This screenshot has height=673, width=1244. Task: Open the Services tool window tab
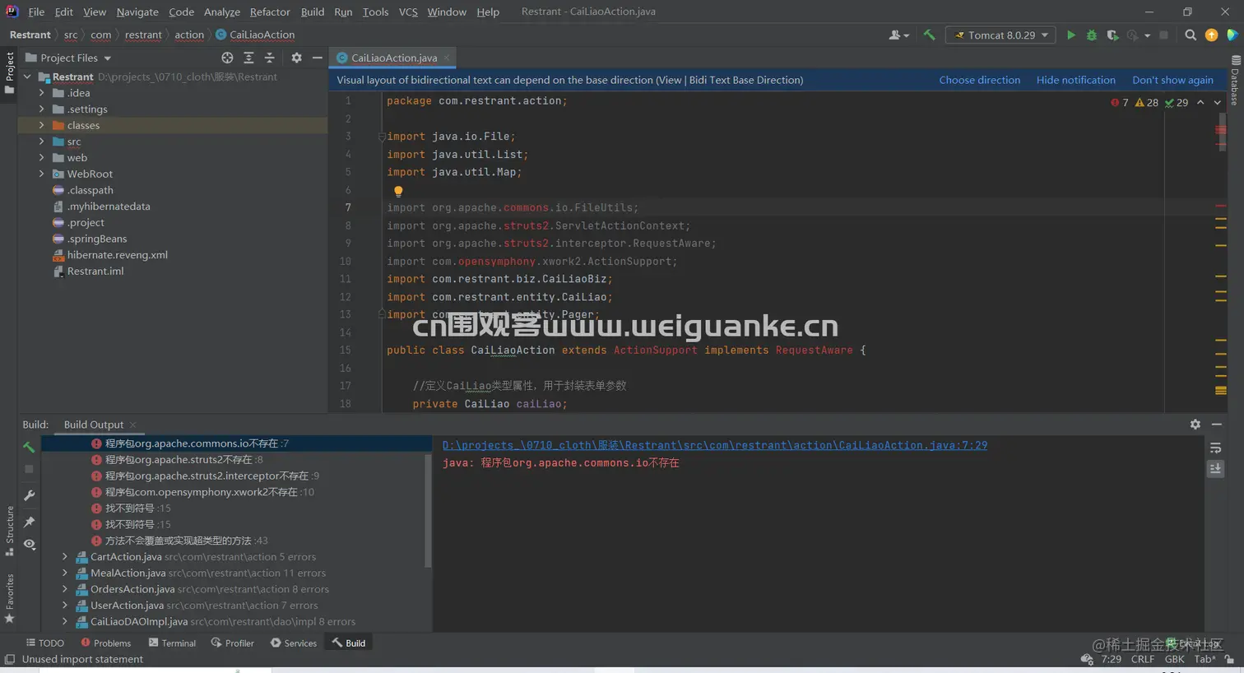point(294,643)
